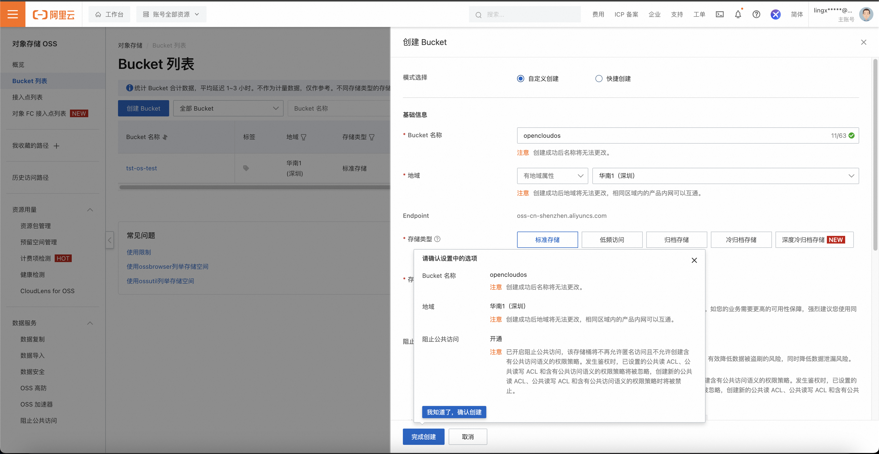The height and width of the screenshot is (454, 879).
Task: Collapse the data services section
Action: [x=90, y=323]
